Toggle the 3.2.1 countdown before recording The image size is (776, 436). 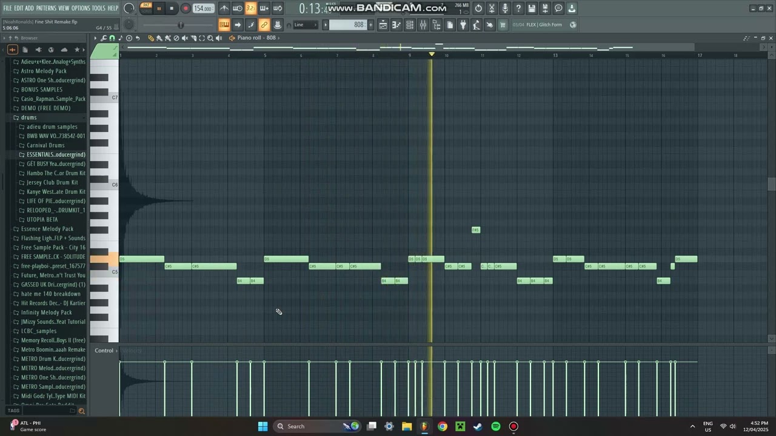251,8
